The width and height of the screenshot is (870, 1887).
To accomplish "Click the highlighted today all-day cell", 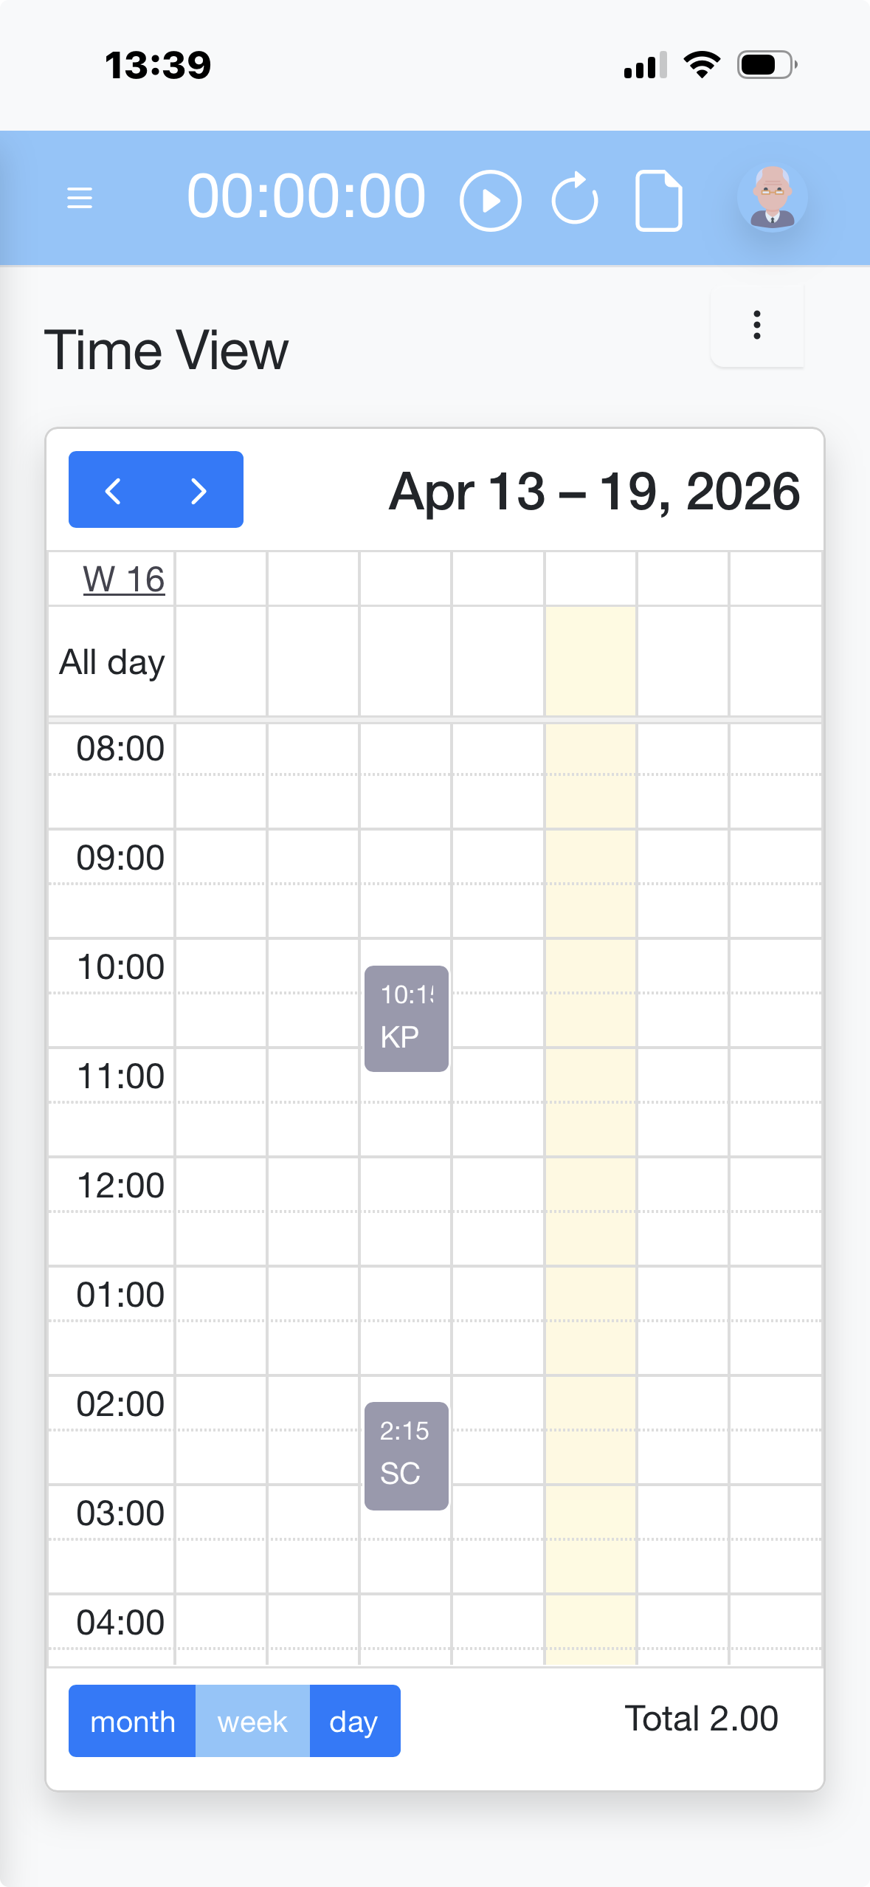I will (x=590, y=661).
